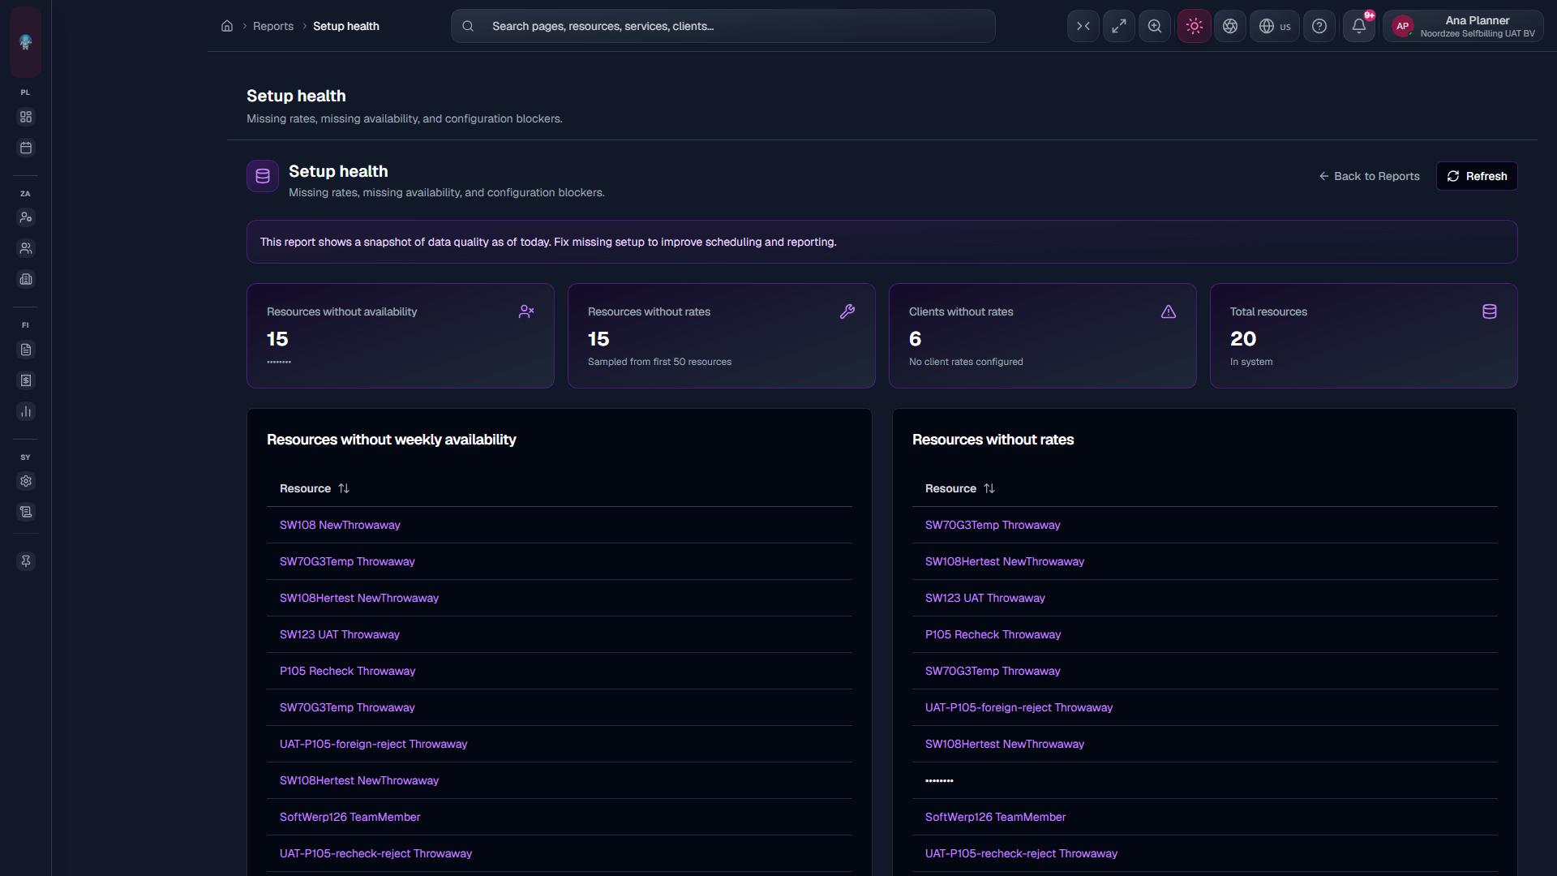1557x876 pixels.
Task: Click the Setup health breadcrumb item
Action: pyautogui.click(x=346, y=26)
